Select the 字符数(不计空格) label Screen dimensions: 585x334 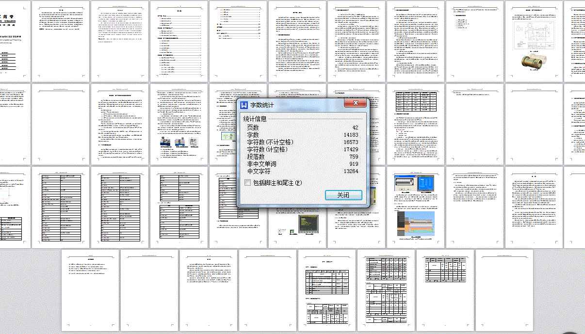coord(271,142)
